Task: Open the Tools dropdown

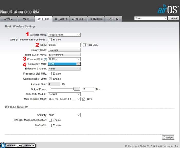Action: coord(151,18)
